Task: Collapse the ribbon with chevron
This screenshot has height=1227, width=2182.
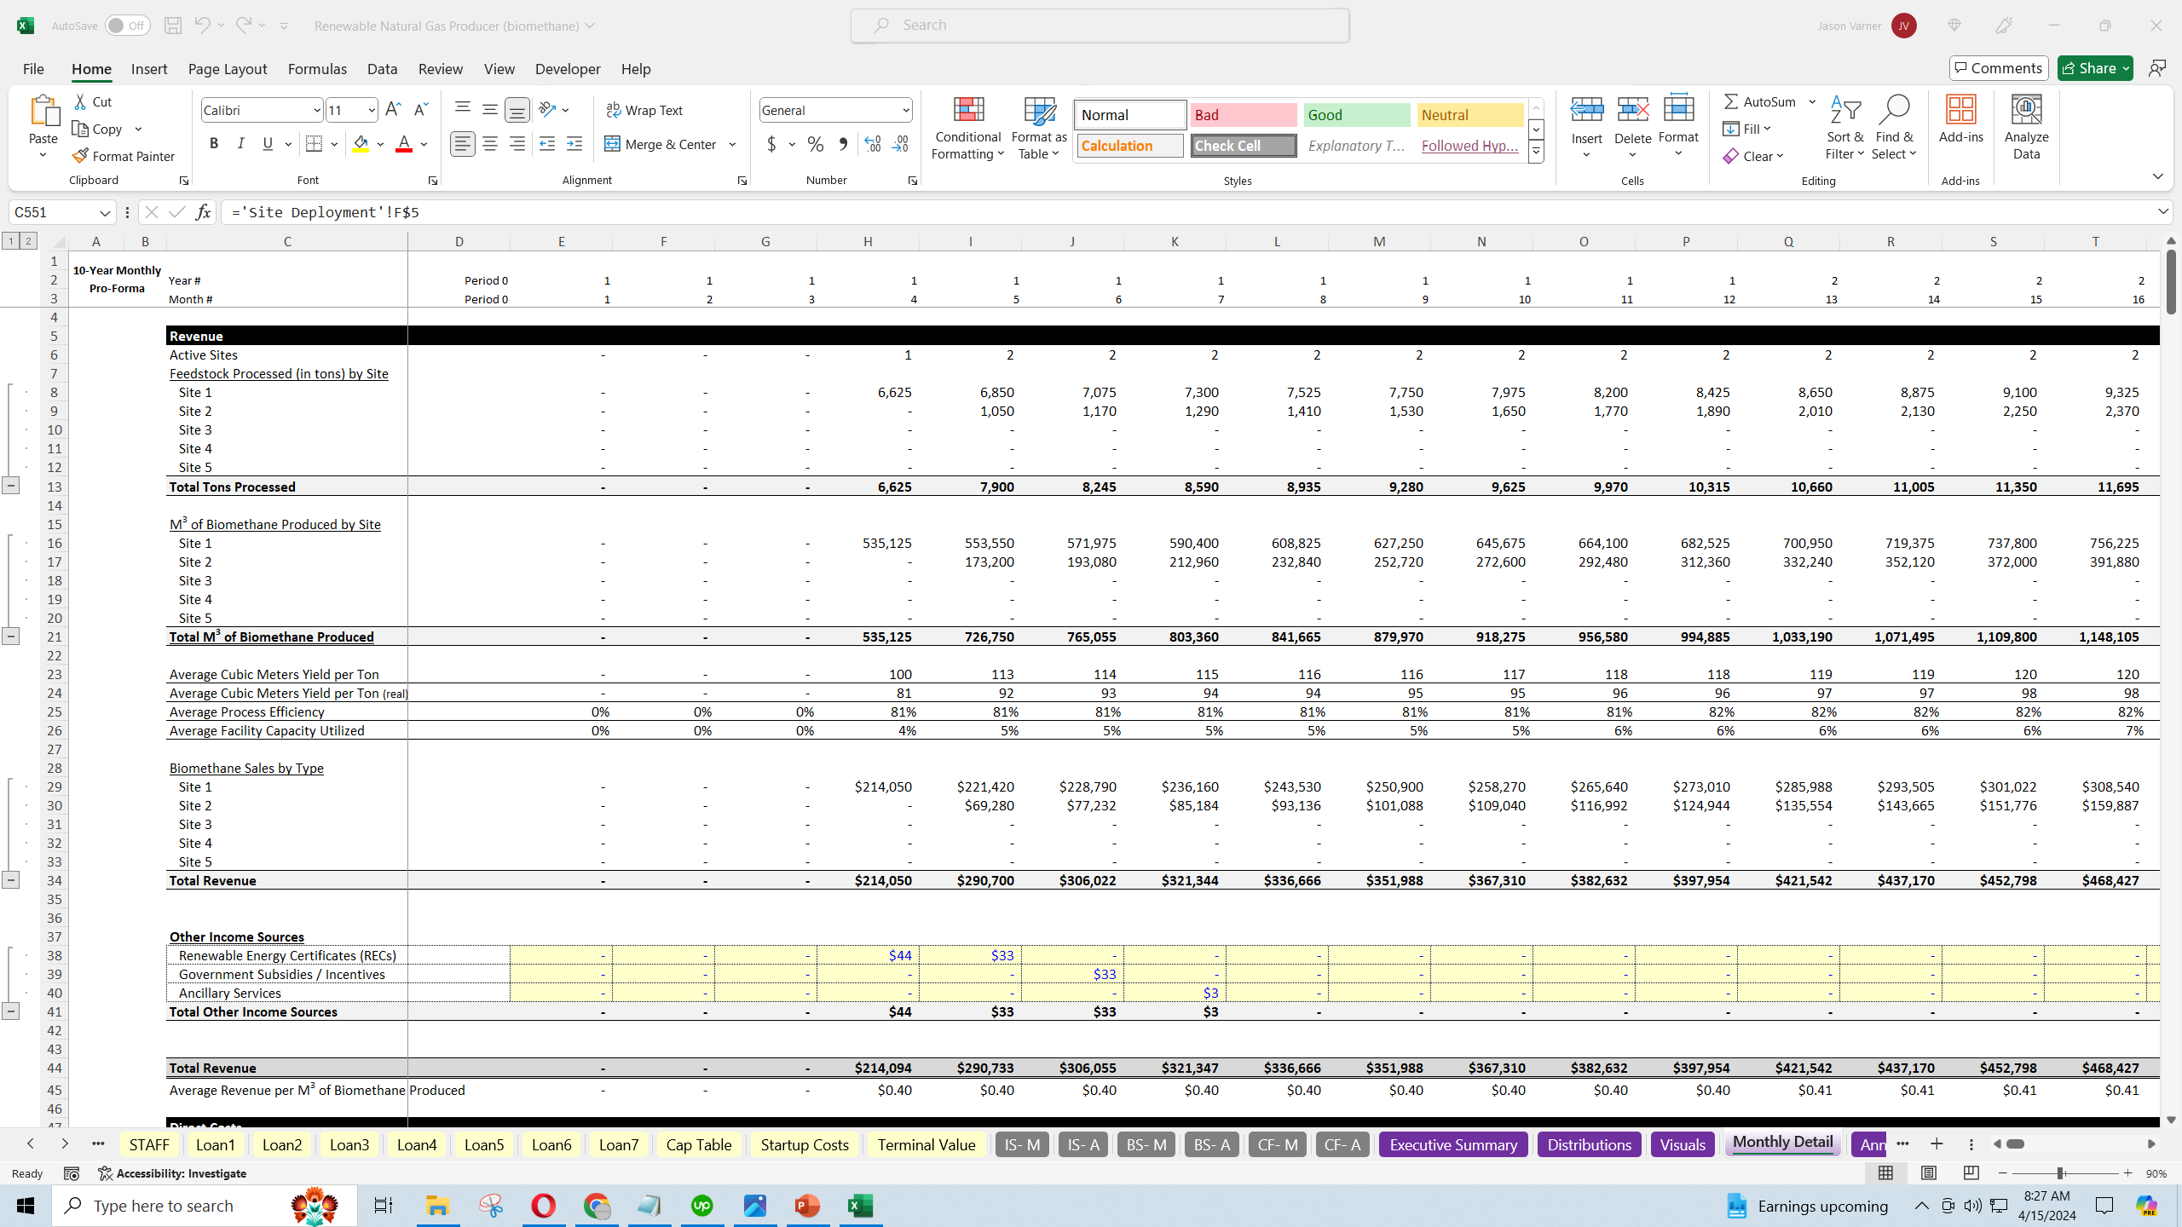Action: (2157, 176)
